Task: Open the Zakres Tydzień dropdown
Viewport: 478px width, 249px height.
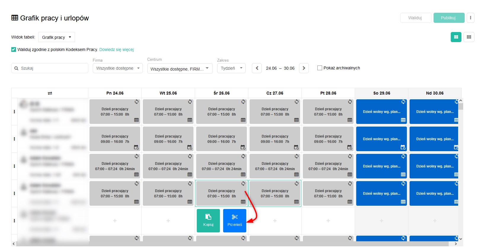Action: pos(231,68)
